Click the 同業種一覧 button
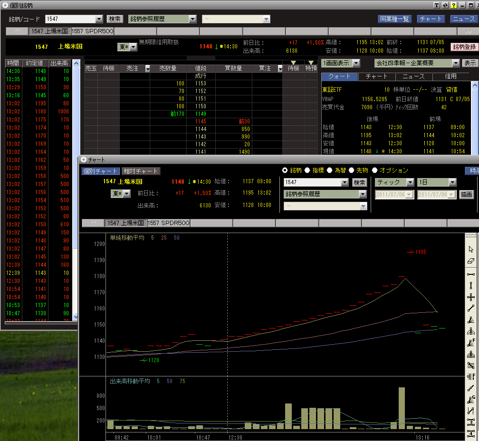The width and height of the screenshot is (479, 441). click(x=394, y=19)
